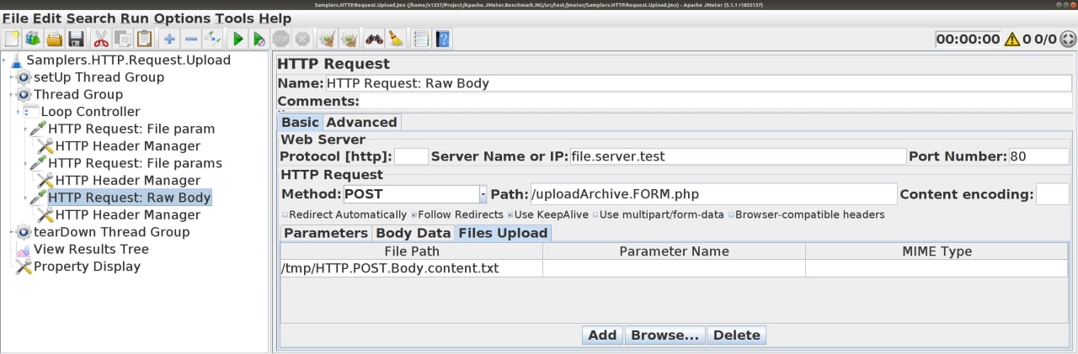The width and height of the screenshot is (1078, 354).
Task: Open the Function Helper list icon
Action: (420, 39)
